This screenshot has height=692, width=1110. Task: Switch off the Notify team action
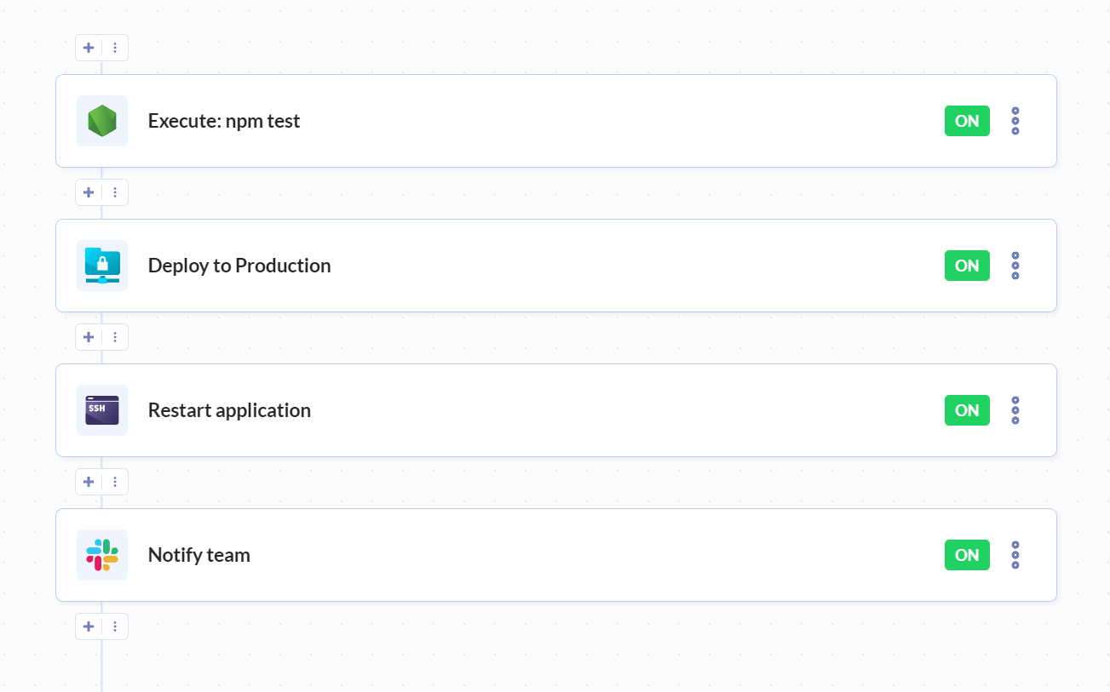967,554
